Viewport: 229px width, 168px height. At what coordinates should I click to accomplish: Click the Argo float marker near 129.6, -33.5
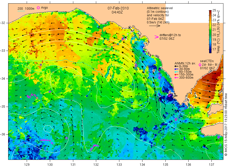click(41, 65)
